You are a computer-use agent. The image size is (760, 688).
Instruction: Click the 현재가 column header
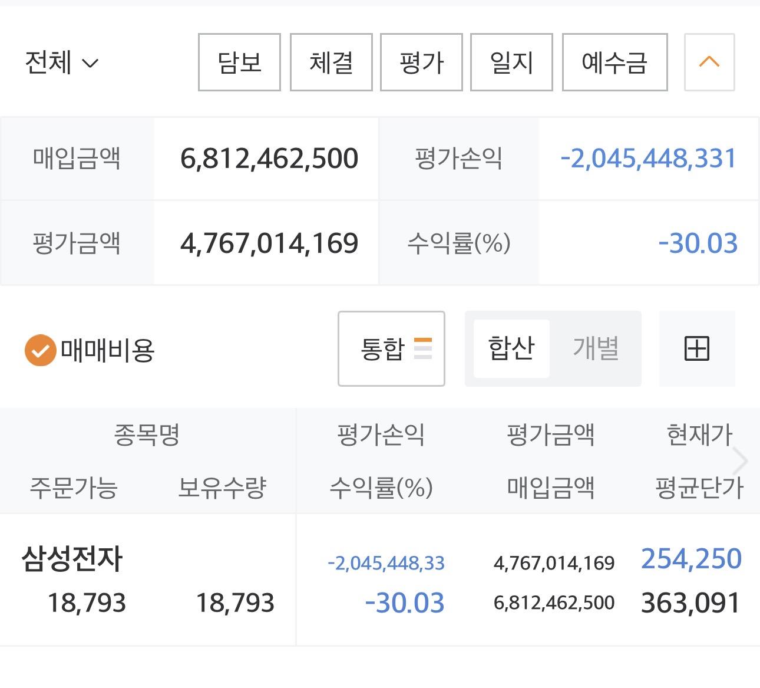(699, 435)
